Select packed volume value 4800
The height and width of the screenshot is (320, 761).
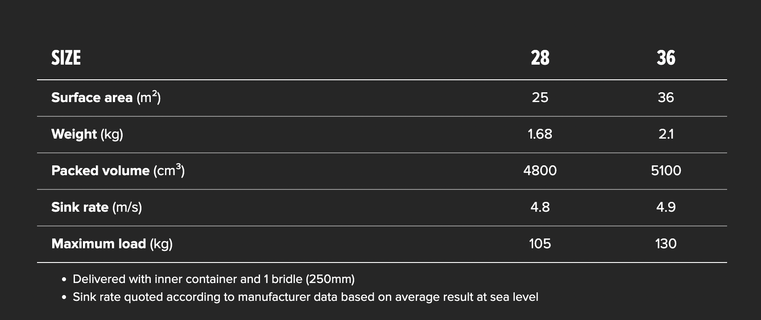pos(540,171)
